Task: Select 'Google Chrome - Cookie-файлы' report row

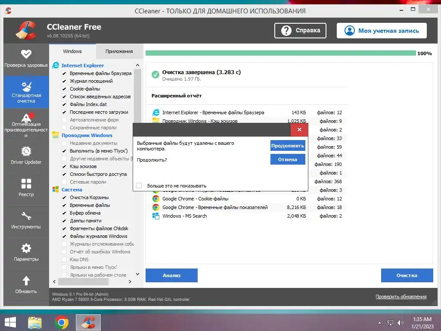Action: (247, 199)
